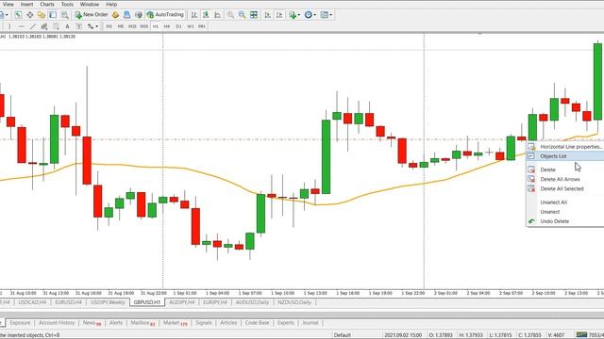604x339 pixels.
Task: Expand the Templates dropdown arrow
Action: pos(331,15)
